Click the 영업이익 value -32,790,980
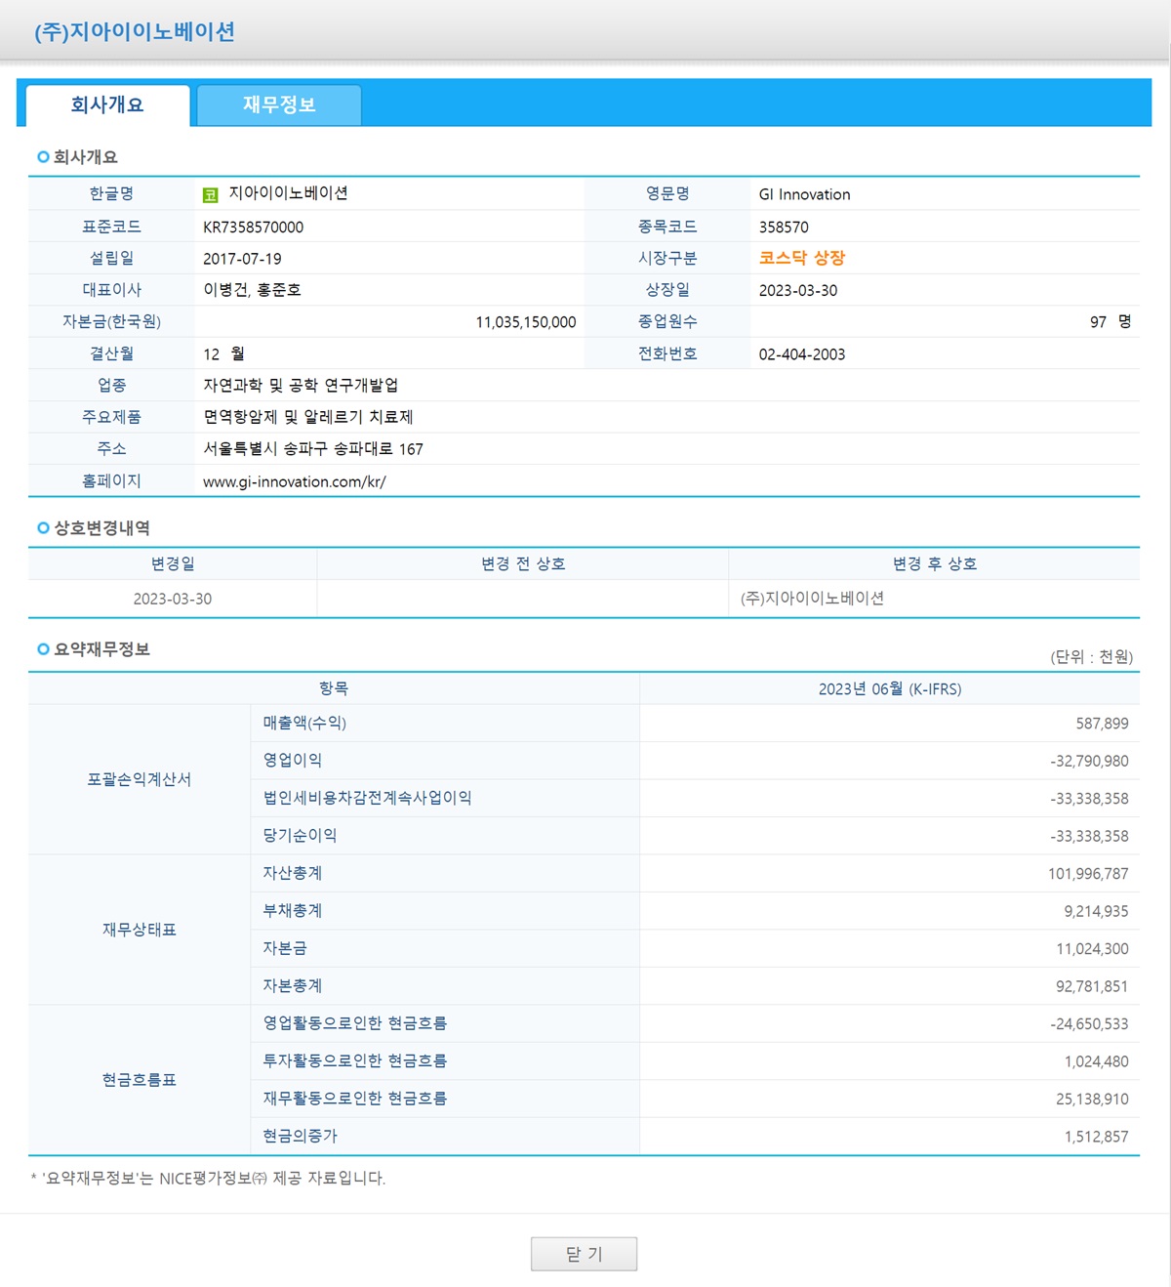 point(1089,761)
